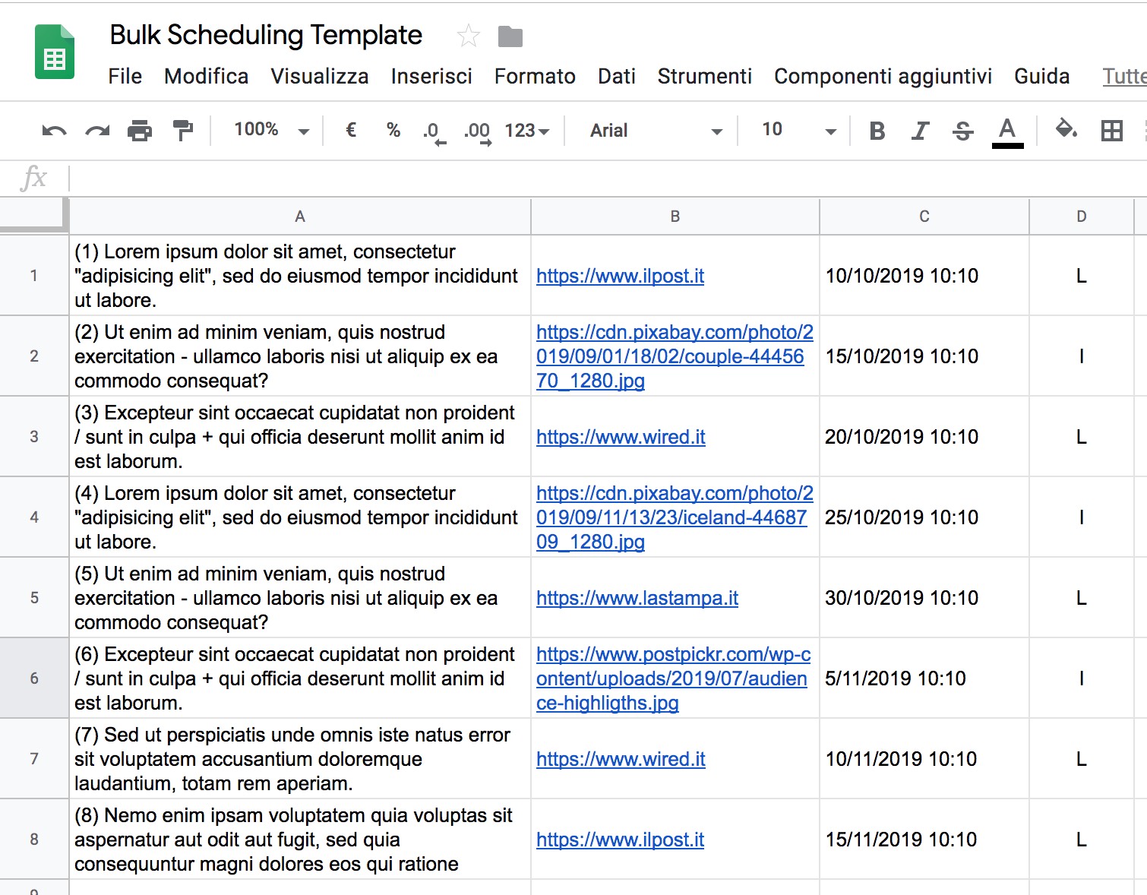This screenshot has height=895, width=1147.
Task: Open the Strumenti menu
Action: point(704,76)
